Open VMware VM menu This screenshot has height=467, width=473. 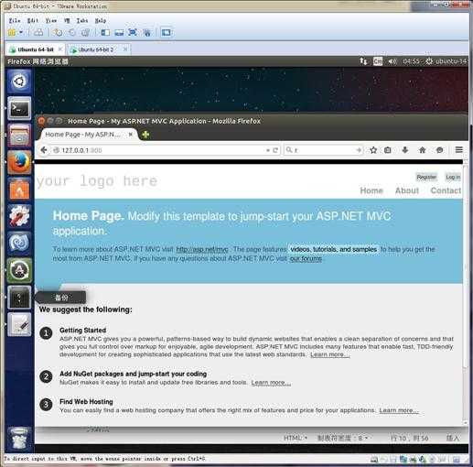pos(67,20)
